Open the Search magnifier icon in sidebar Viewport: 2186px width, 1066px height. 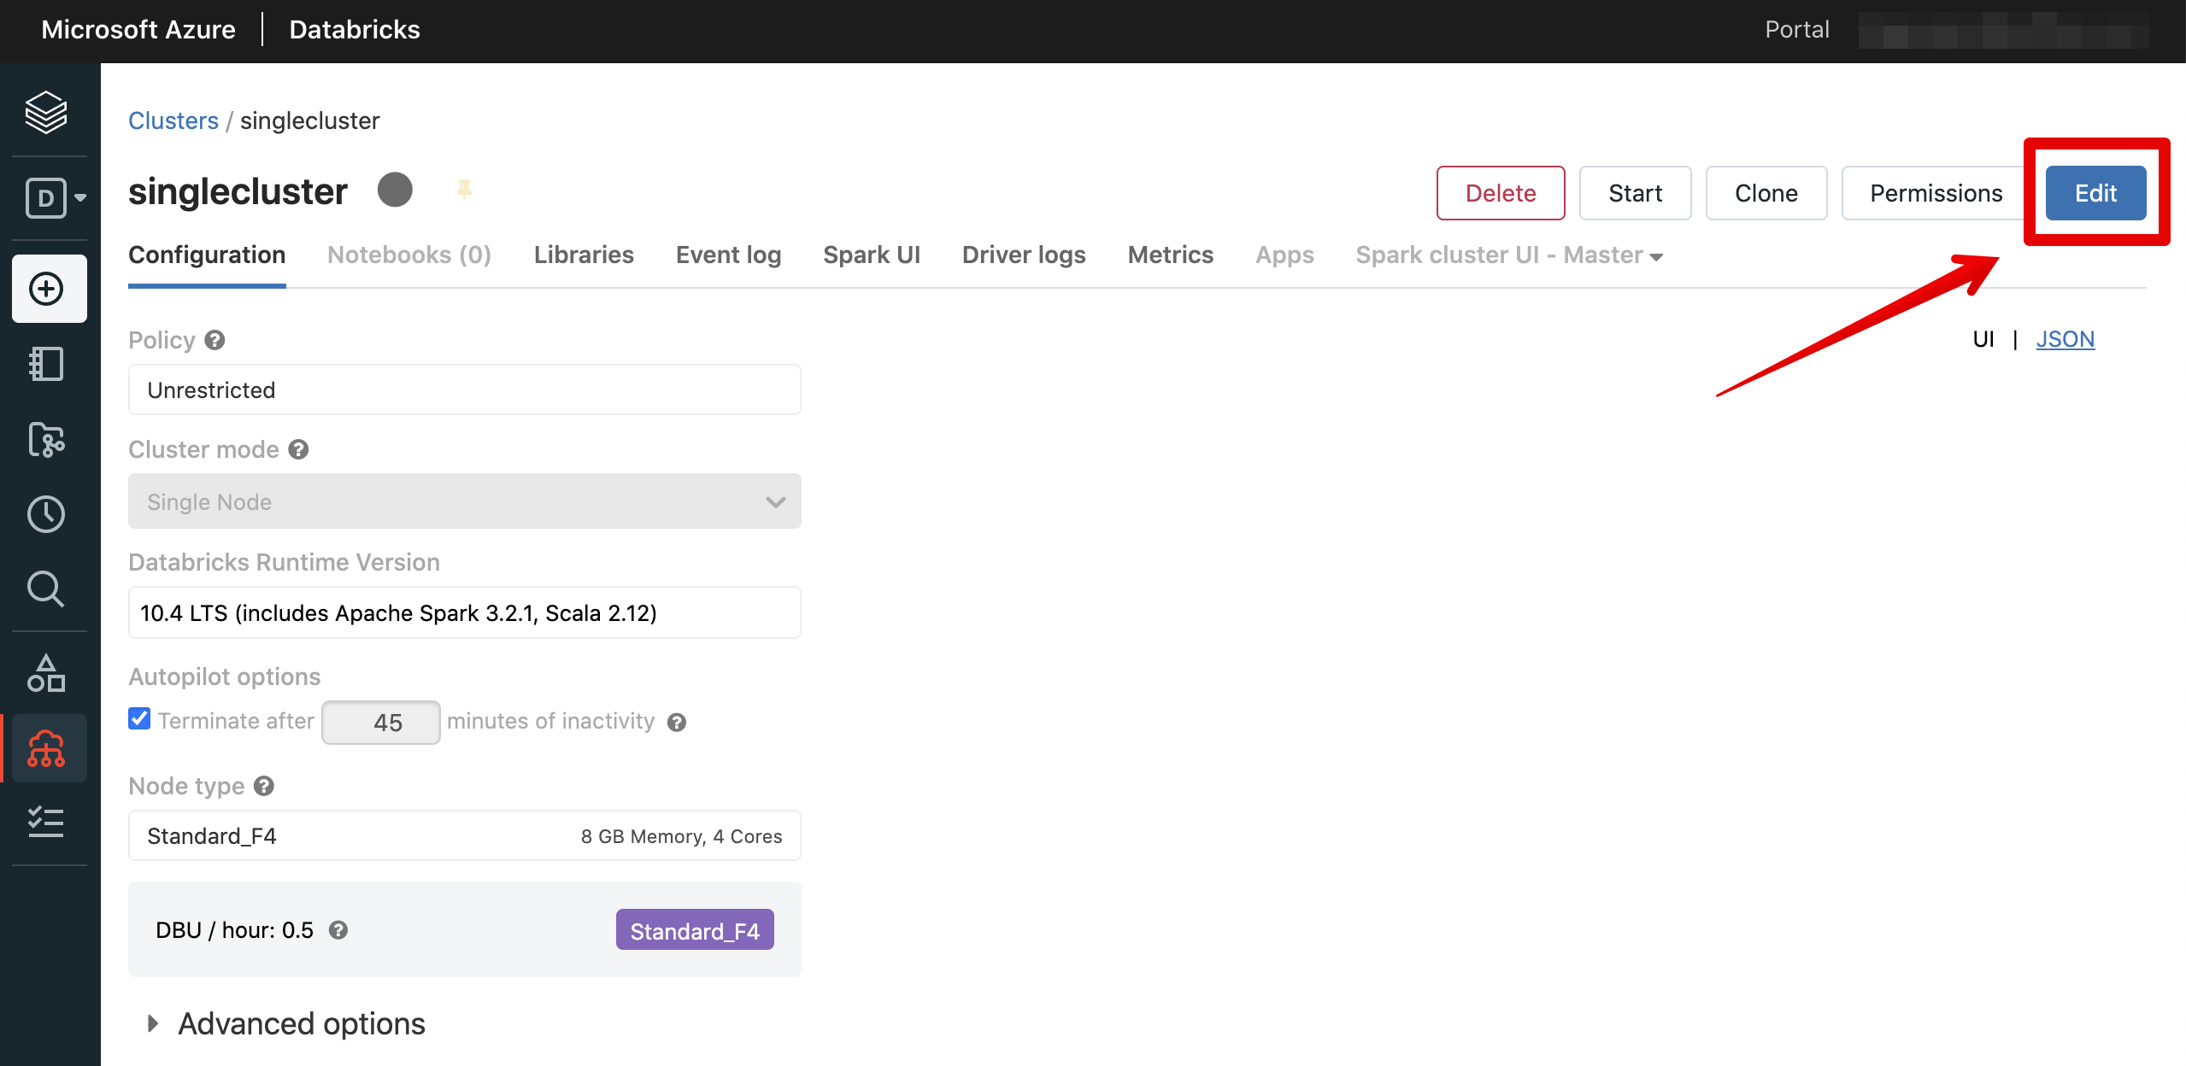46,589
